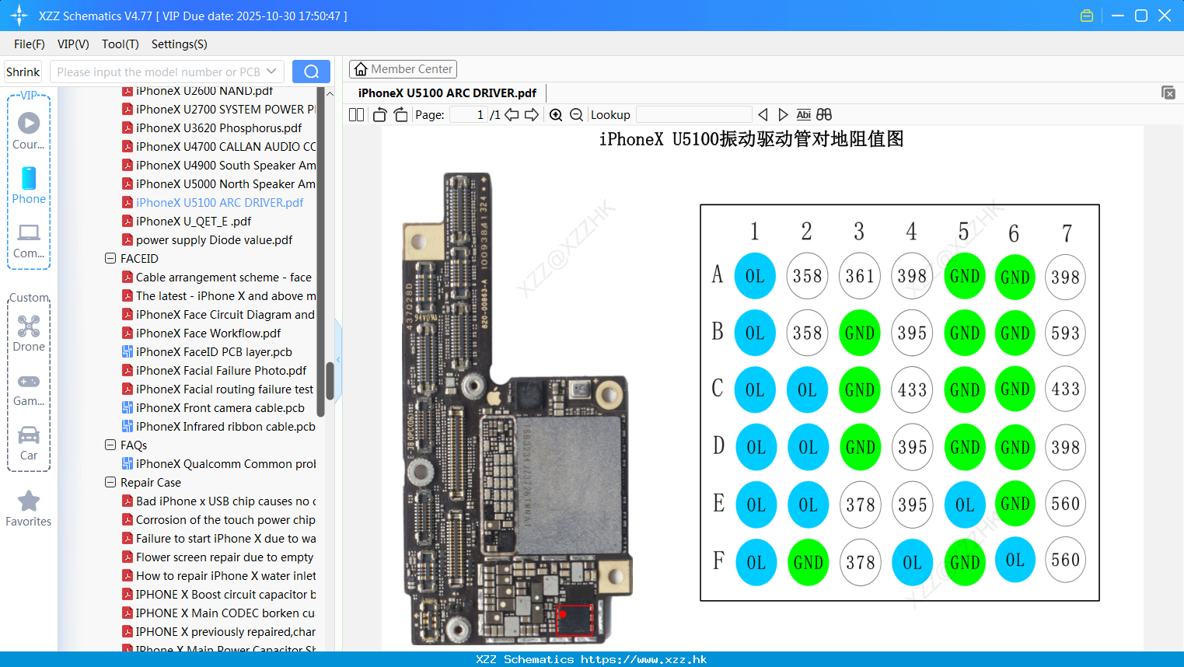Screen dimensions: 1184x667
Task: Find previous lookup result
Action: [763, 114]
